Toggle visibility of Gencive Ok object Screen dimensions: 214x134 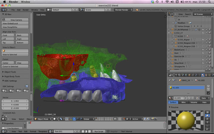(203, 57)
